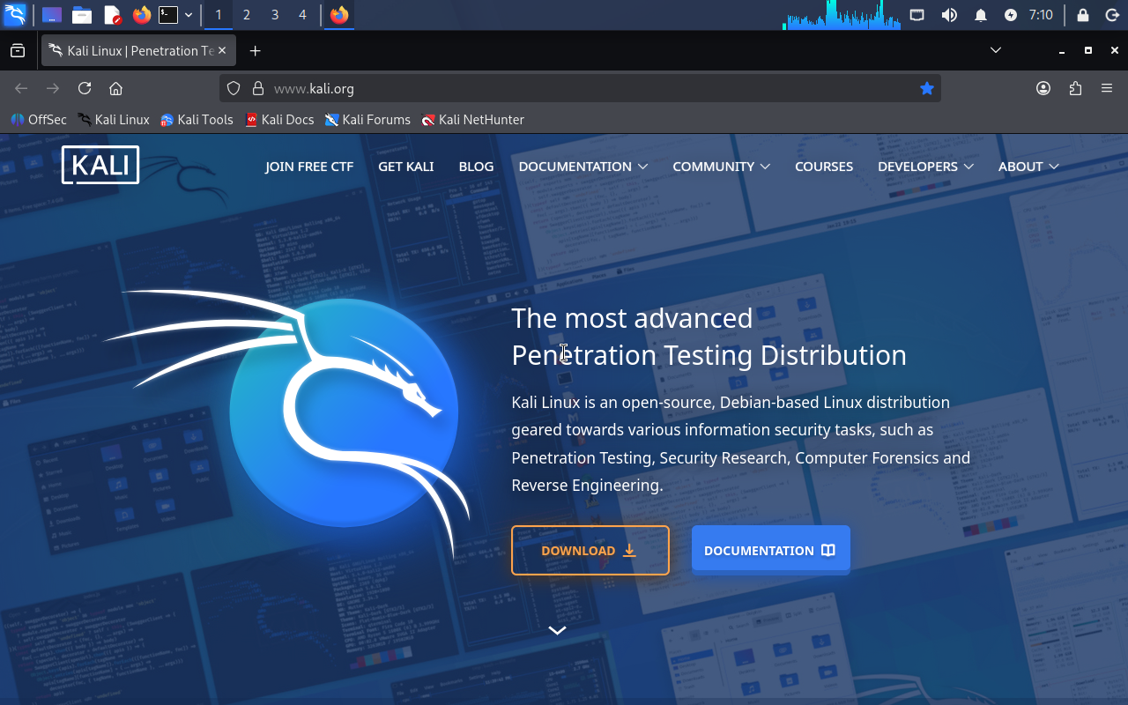Expand the COMMUNITY nav dropdown

tap(721, 167)
